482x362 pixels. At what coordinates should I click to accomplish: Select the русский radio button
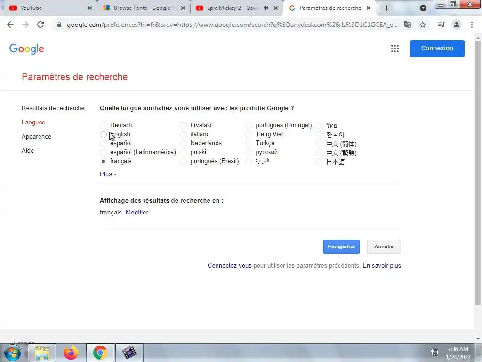[249, 152]
